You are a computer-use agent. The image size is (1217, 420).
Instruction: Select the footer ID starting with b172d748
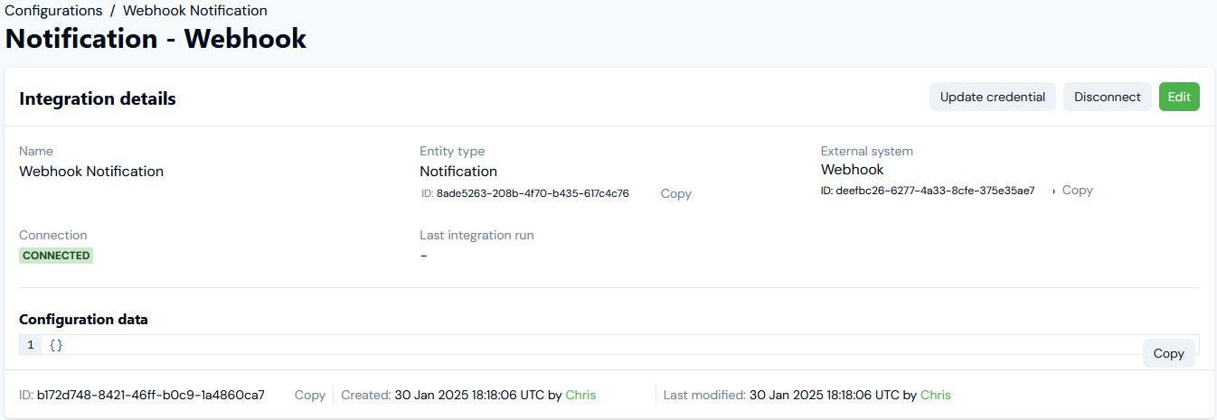click(151, 395)
